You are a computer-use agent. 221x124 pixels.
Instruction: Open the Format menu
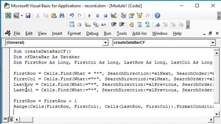[x=74, y=33]
